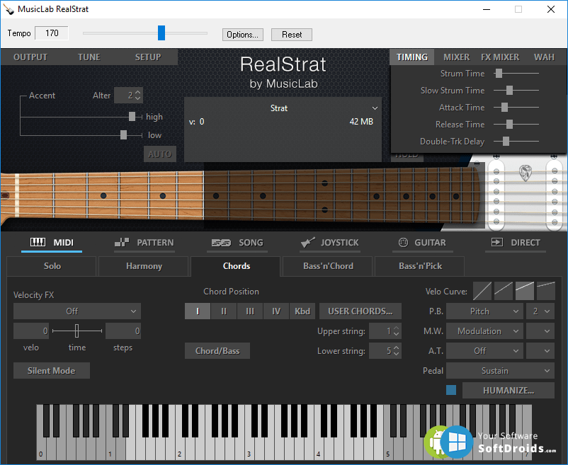568x465 pixels.
Task: Select the third Velo Curve icon
Action: pyautogui.click(x=525, y=292)
